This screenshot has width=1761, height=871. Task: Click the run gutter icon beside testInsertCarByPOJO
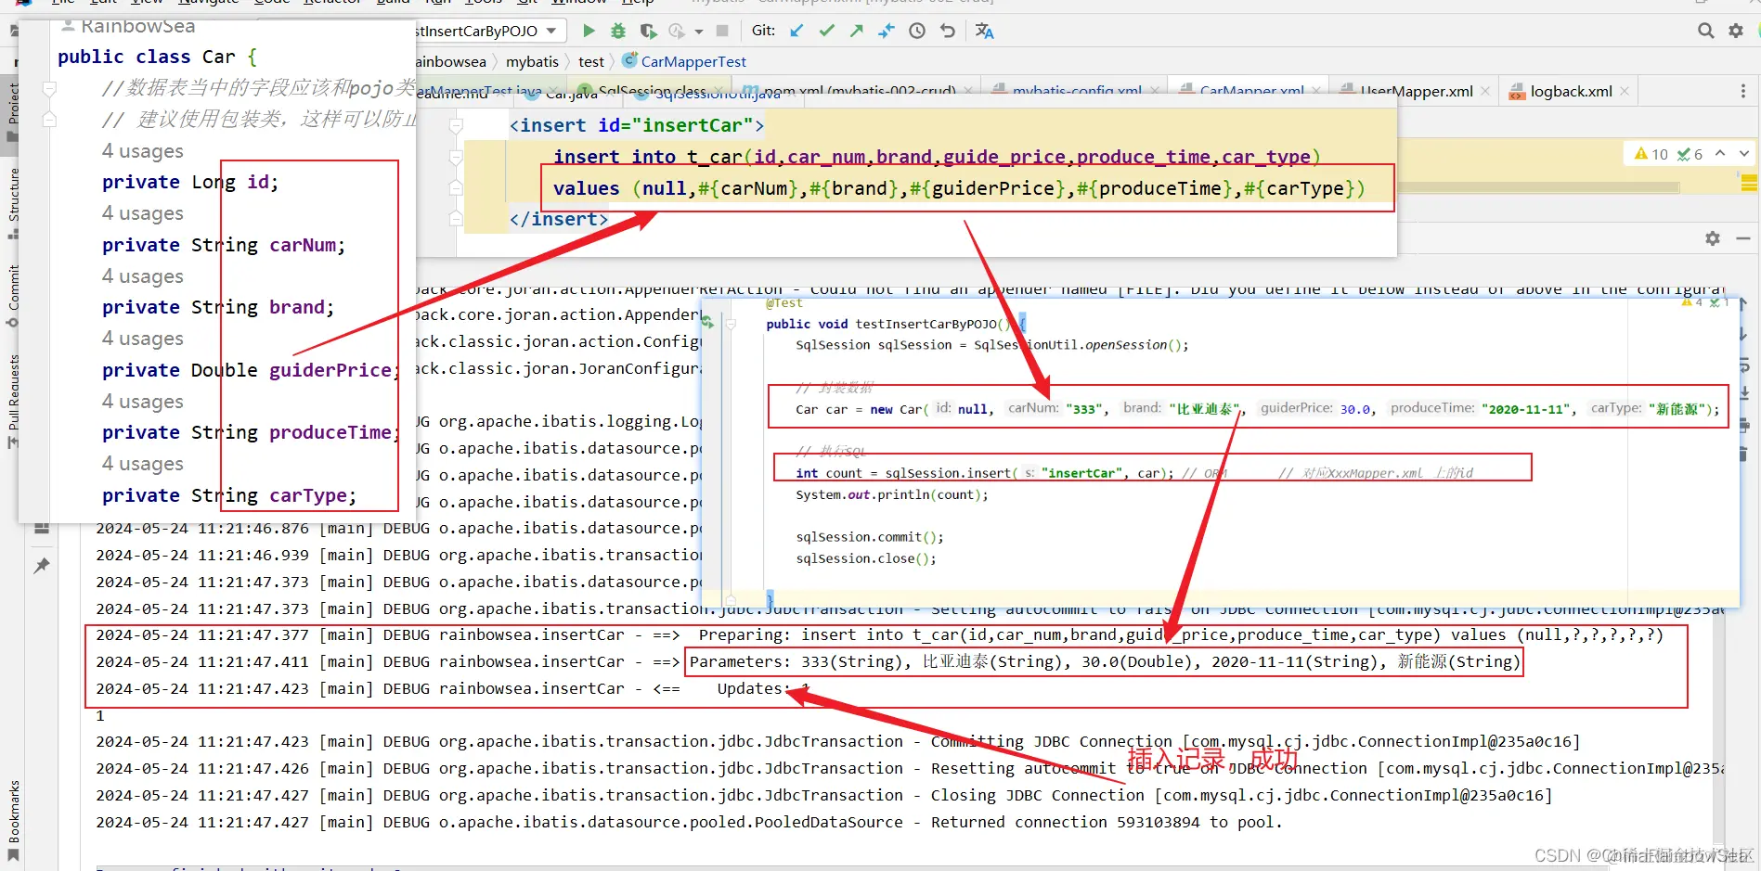pyautogui.click(x=708, y=323)
